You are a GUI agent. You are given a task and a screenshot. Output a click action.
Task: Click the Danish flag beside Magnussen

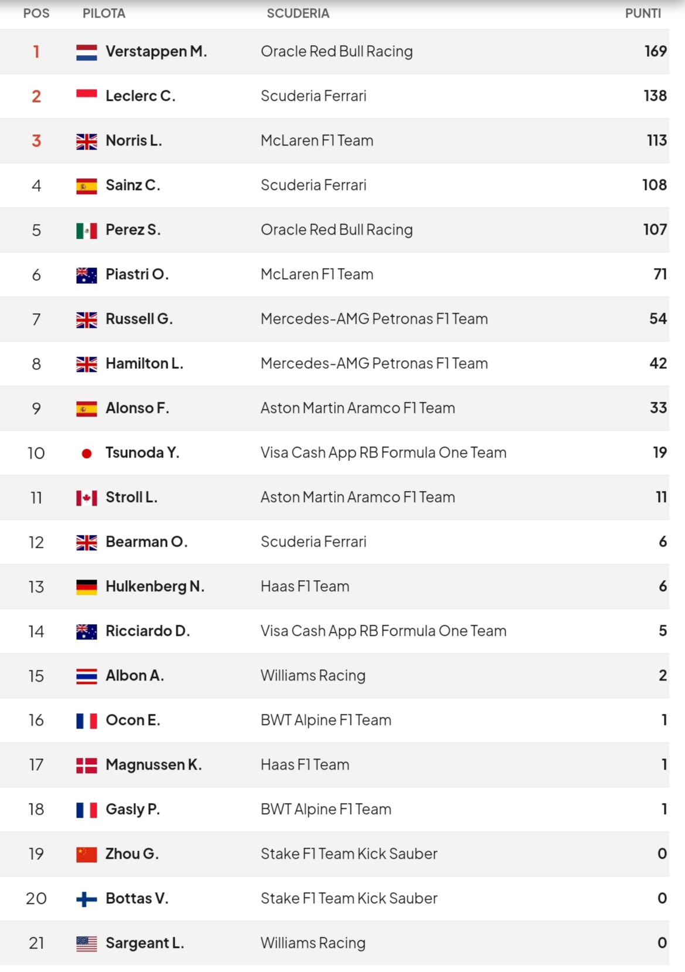(x=87, y=766)
